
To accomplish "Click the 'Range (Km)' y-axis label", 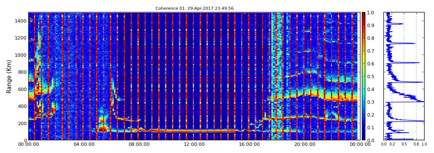I will click(9, 76).
